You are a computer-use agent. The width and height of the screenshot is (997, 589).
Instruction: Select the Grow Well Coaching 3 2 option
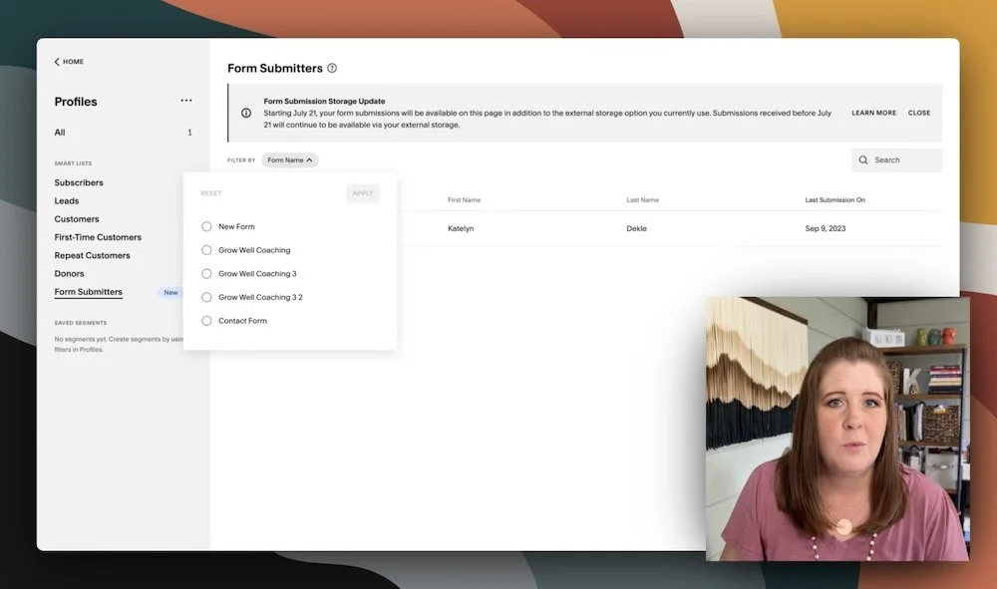click(206, 296)
